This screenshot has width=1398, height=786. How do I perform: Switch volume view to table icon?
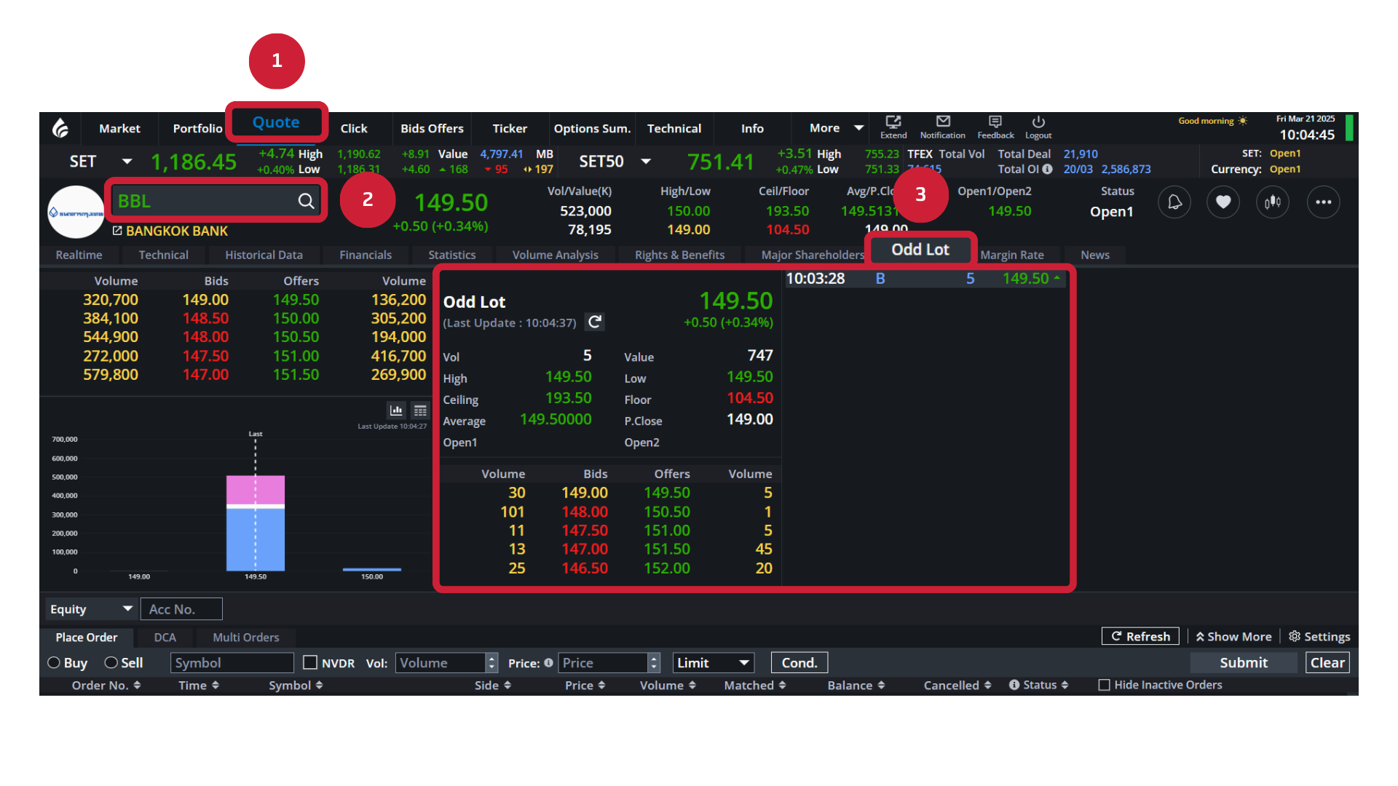[x=420, y=410]
